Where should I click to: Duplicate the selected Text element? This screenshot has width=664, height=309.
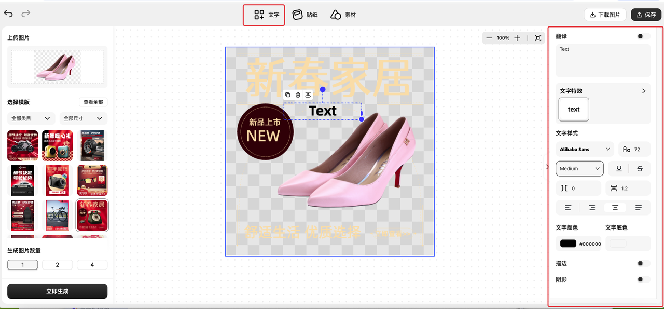point(287,95)
